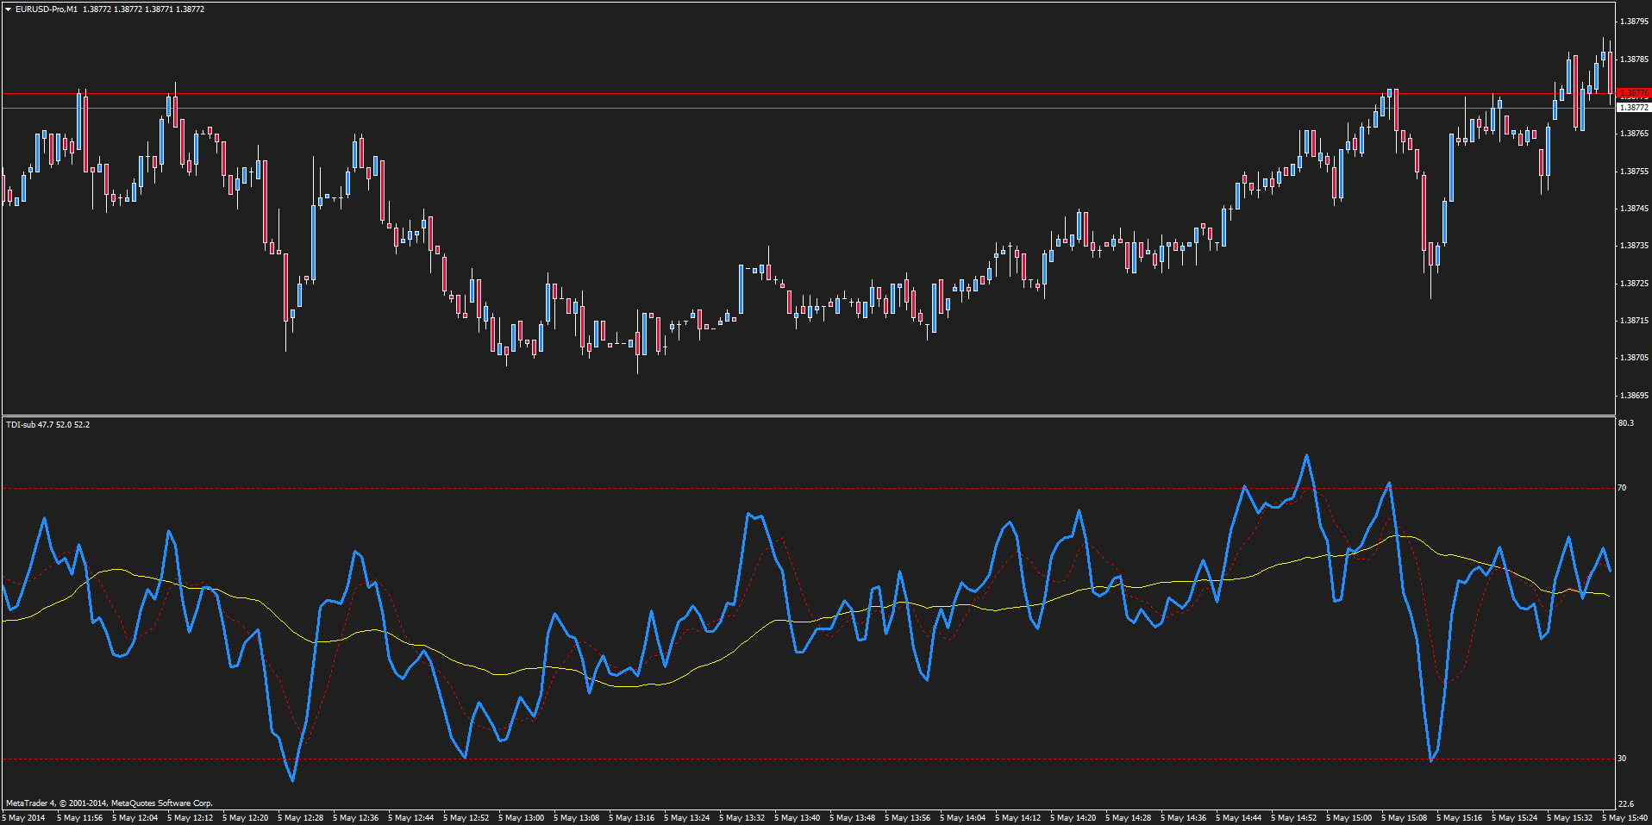Click the MetaTrader 4 copyright text
The width and height of the screenshot is (1652, 825).
[x=110, y=803]
